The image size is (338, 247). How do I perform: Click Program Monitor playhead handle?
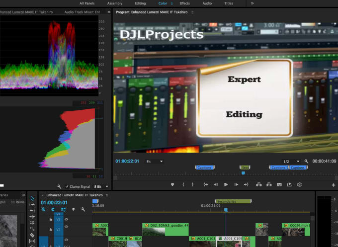244,173
